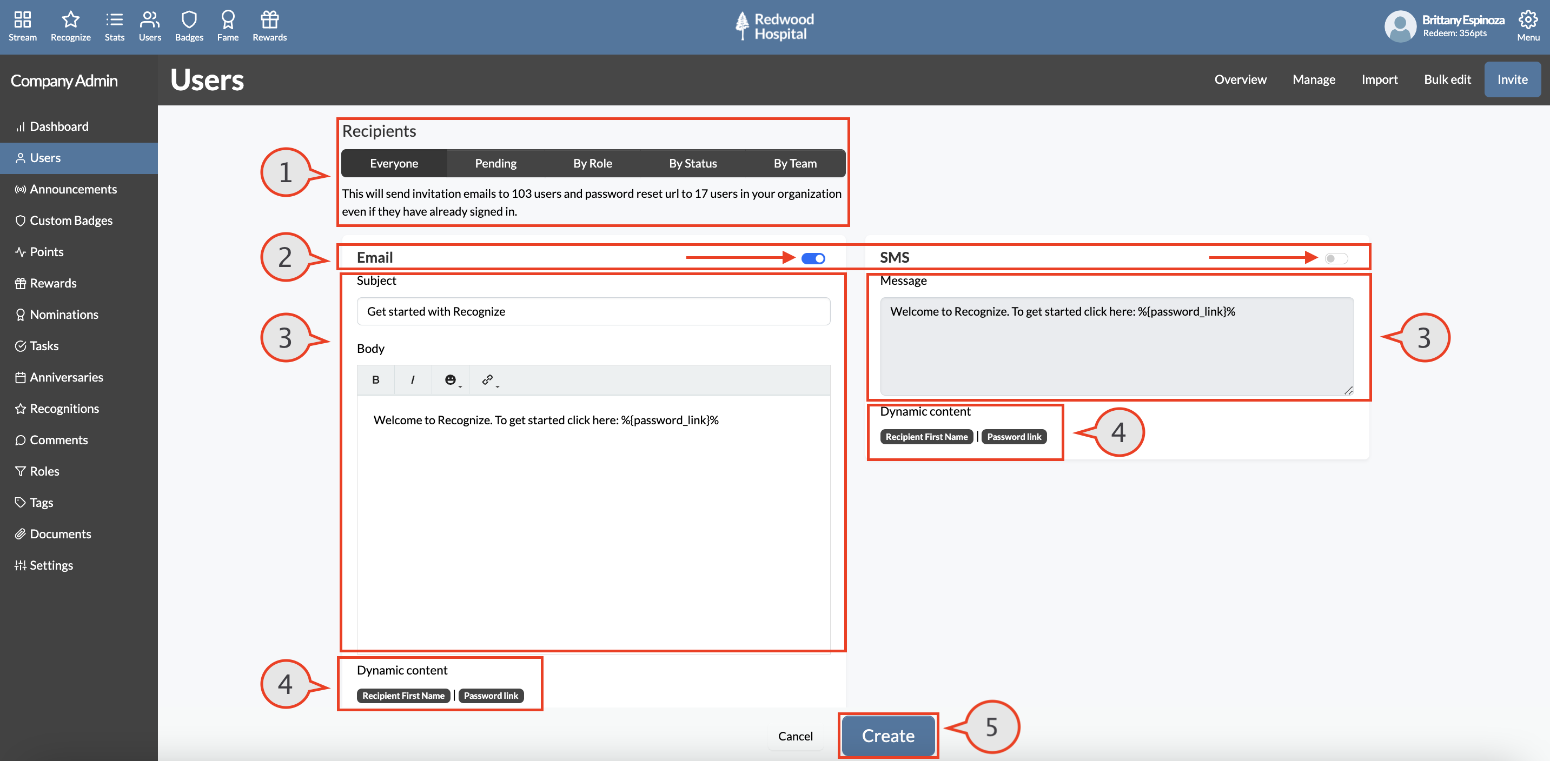Image resolution: width=1550 pixels, height=761 pixels.
Task: Insert Recipient First Name tag in SMS
Action: 926,436
